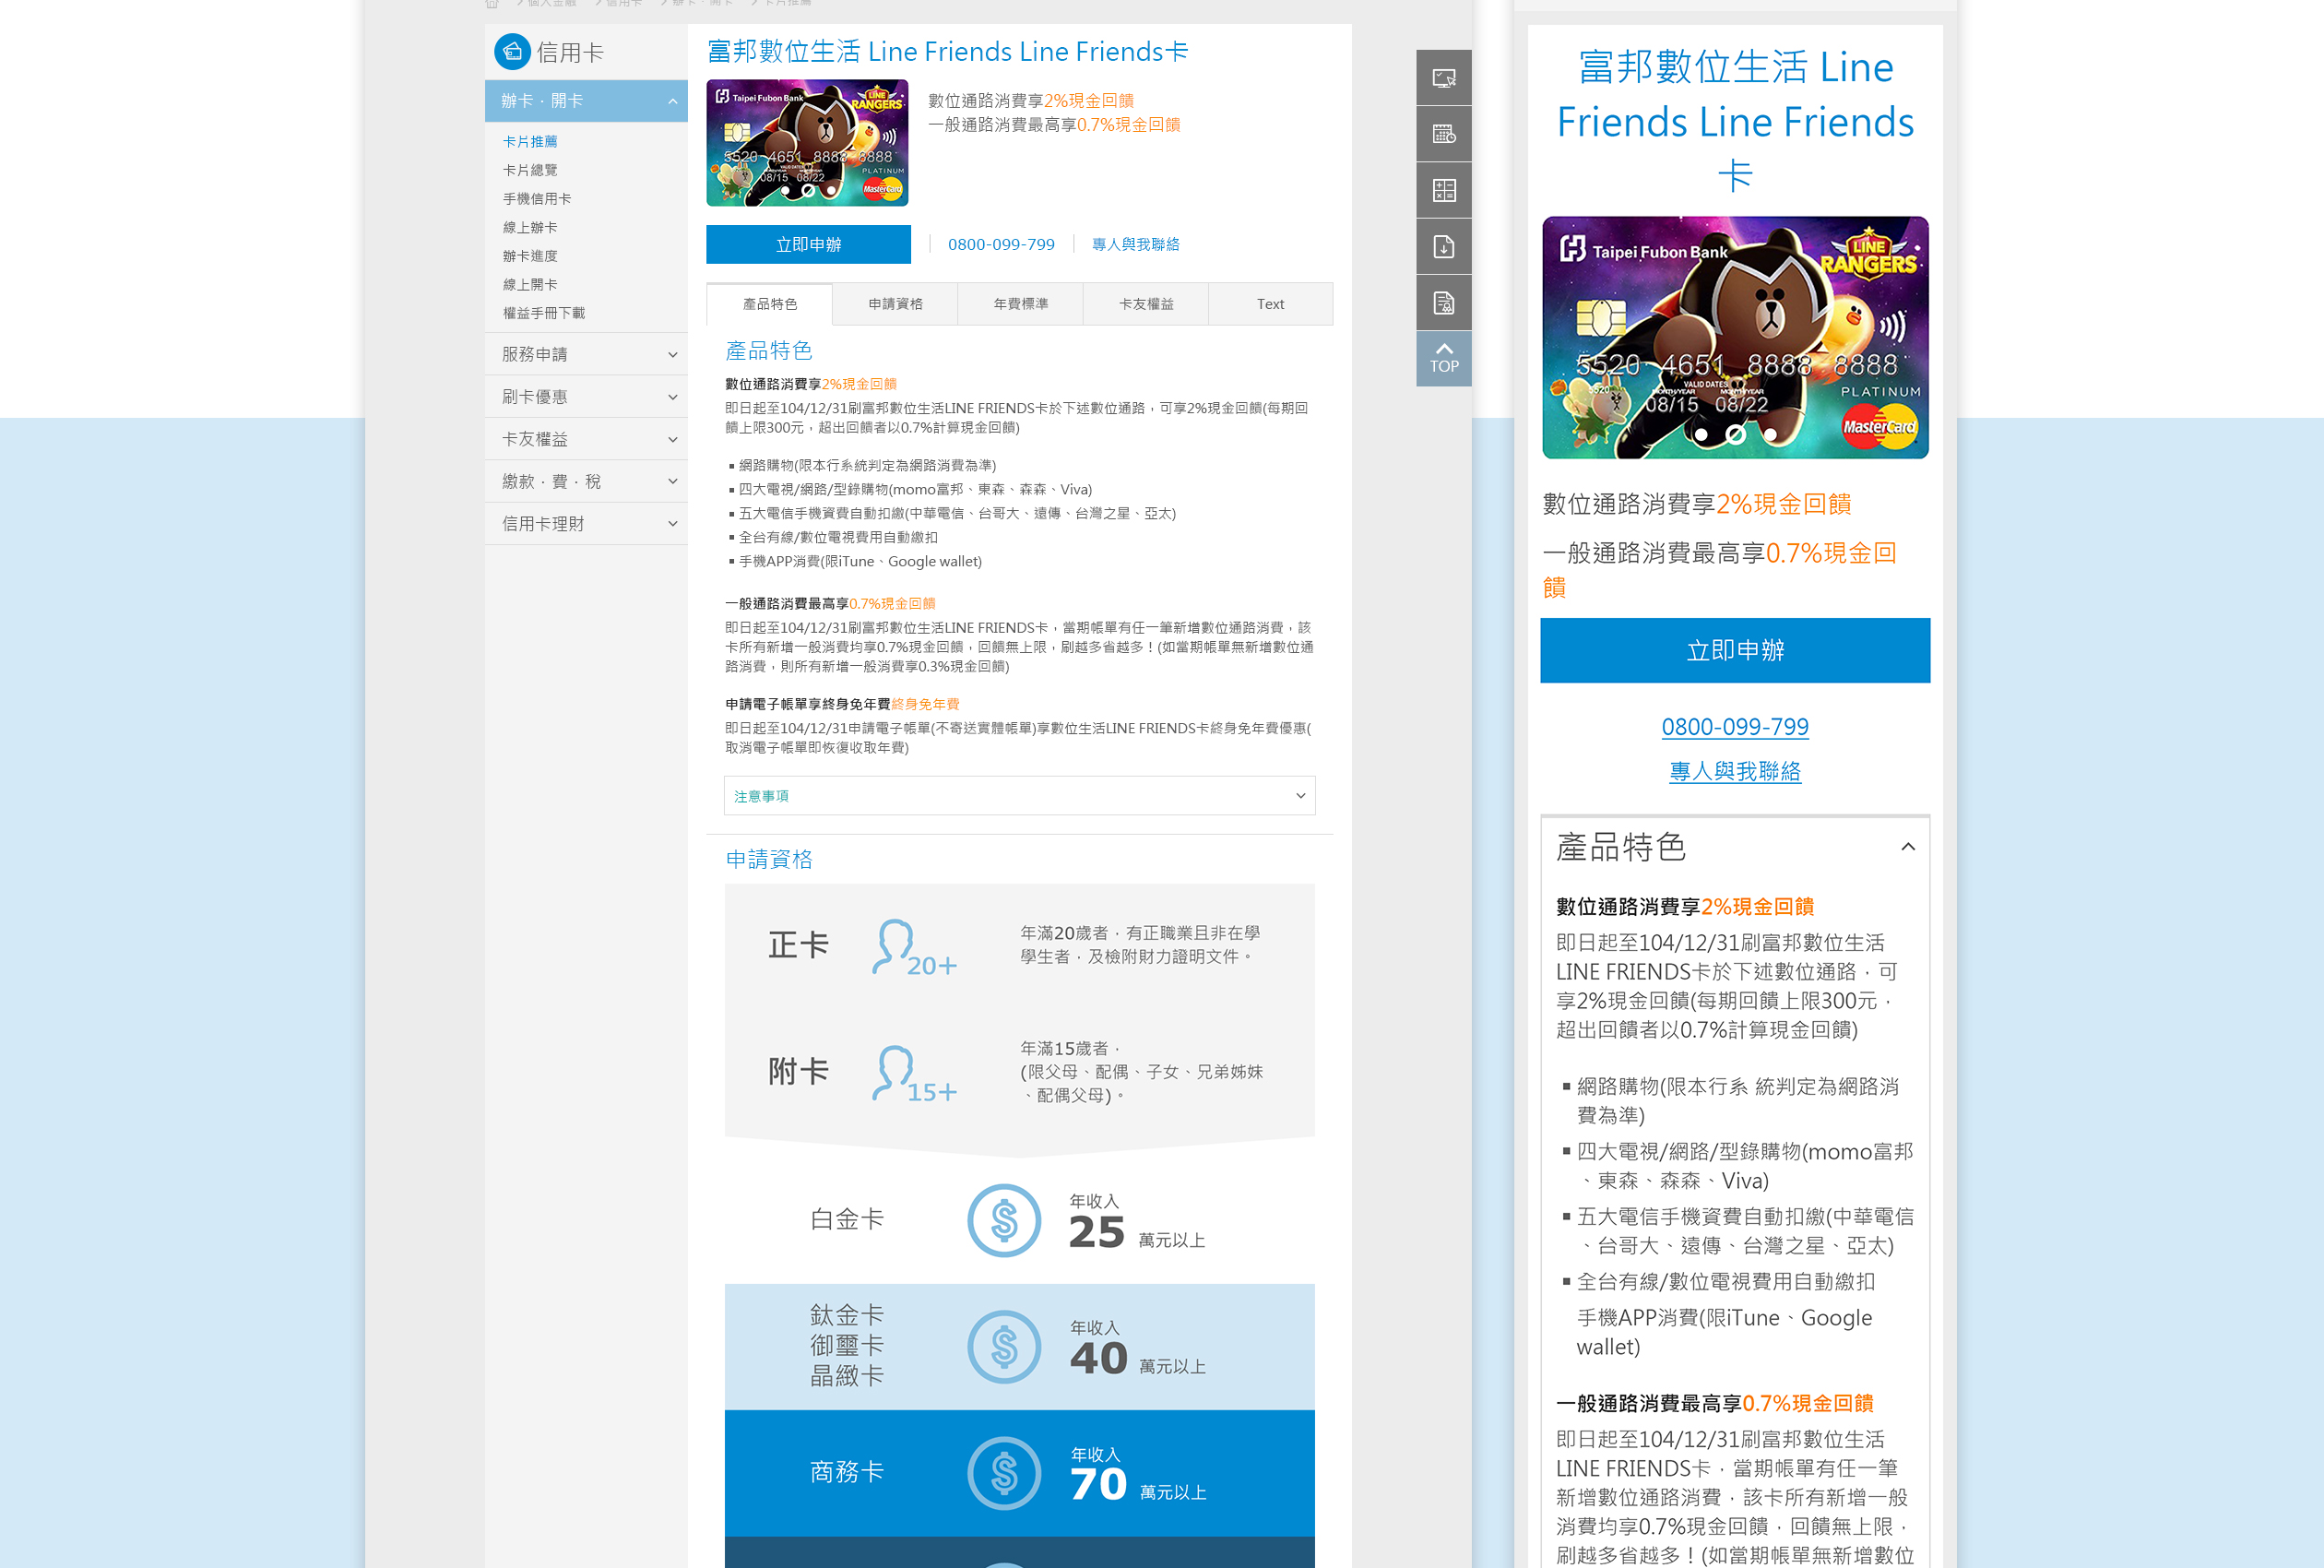The width and height of the screenshot is (2324, 1568).
Task: Click the mobile Line Friends card image
Action: pyautogui.click(x=1735, y=338)
